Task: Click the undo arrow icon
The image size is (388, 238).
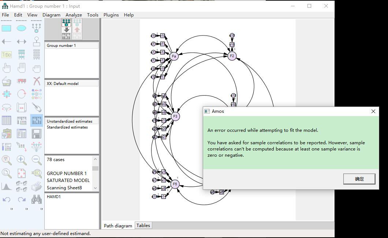Action: pos(7,200)
